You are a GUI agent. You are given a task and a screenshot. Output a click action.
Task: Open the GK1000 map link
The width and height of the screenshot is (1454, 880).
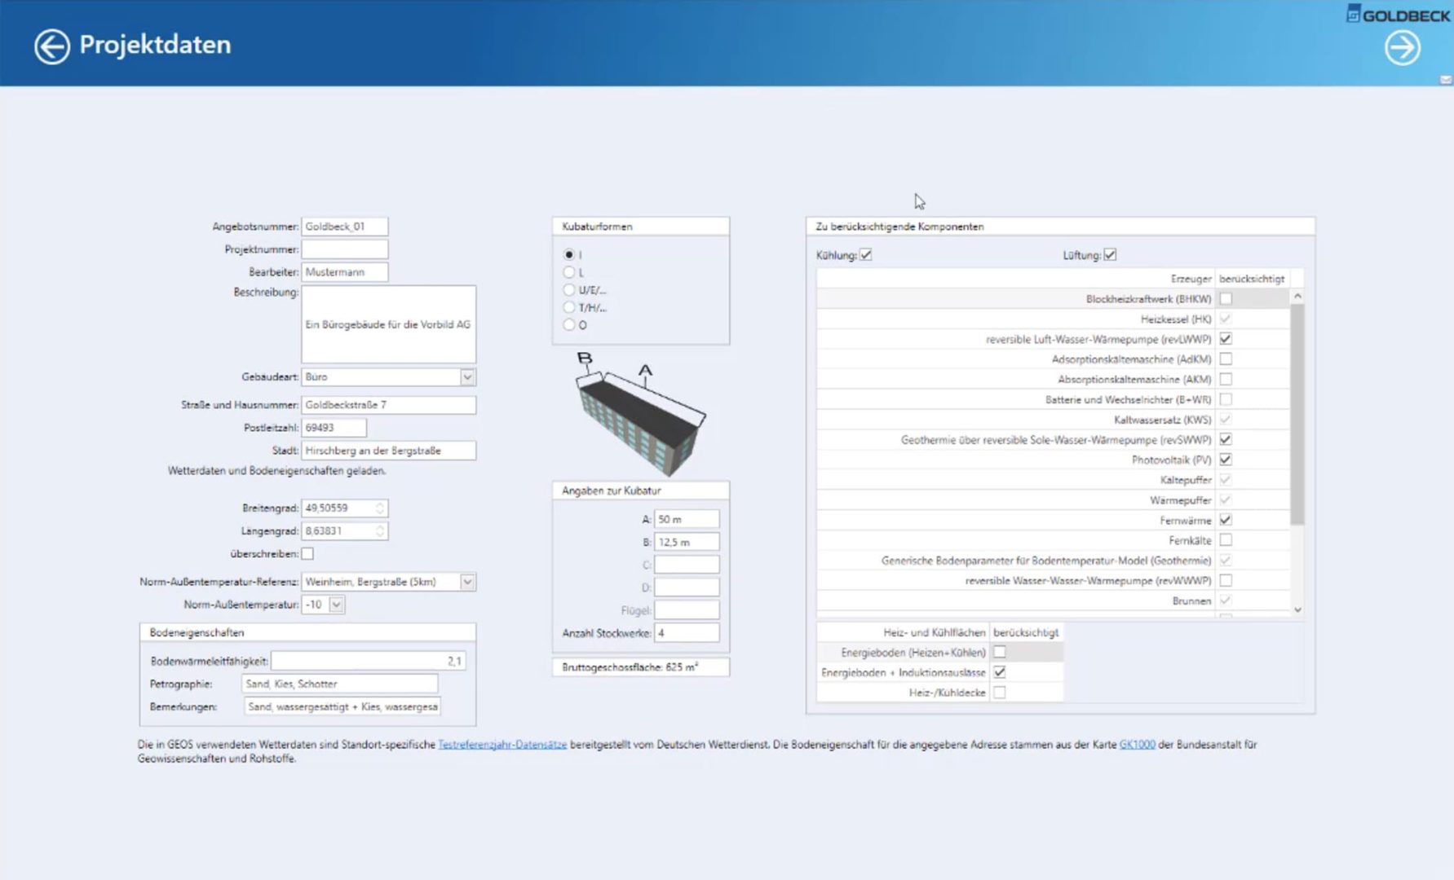[1137, 745]
